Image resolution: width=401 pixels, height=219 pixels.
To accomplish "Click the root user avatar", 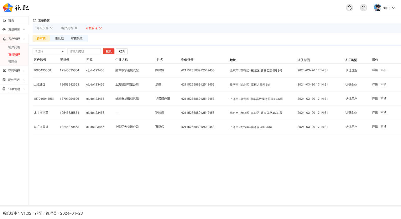I will [377, 8].
